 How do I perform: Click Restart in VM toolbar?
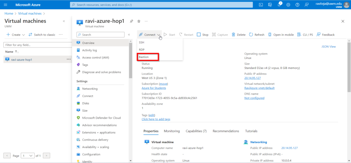[186, 35]
